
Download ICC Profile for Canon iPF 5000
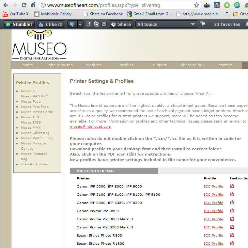(213, 186)
